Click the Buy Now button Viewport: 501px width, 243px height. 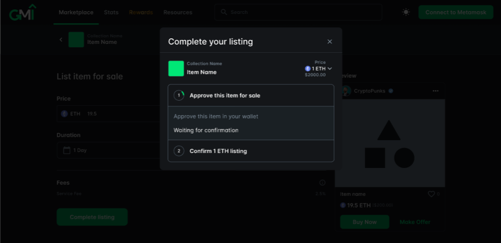point(365,222)
